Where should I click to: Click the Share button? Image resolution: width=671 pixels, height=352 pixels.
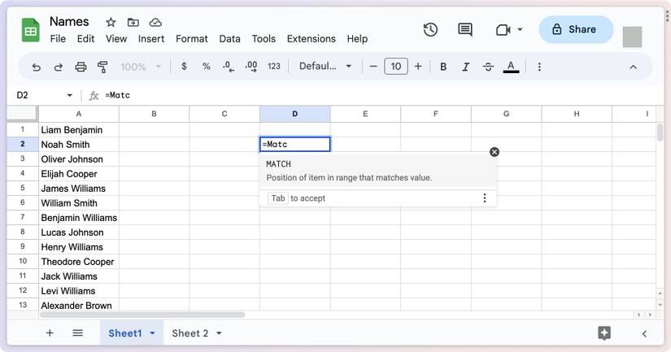pyautogui.click(x=575, y=29)
